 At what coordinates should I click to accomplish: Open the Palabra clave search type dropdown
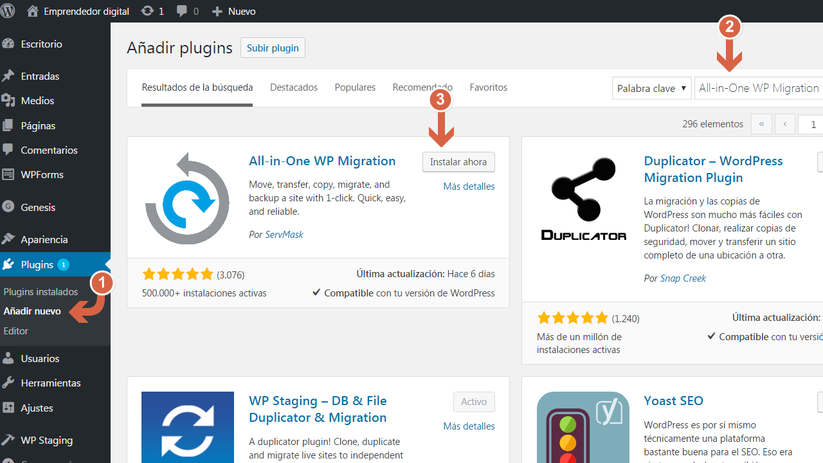[x=652, y=88]
